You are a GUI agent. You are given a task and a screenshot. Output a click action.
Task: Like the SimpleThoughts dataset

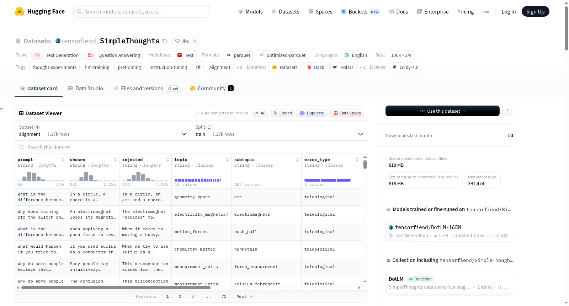tap(182, 41)
